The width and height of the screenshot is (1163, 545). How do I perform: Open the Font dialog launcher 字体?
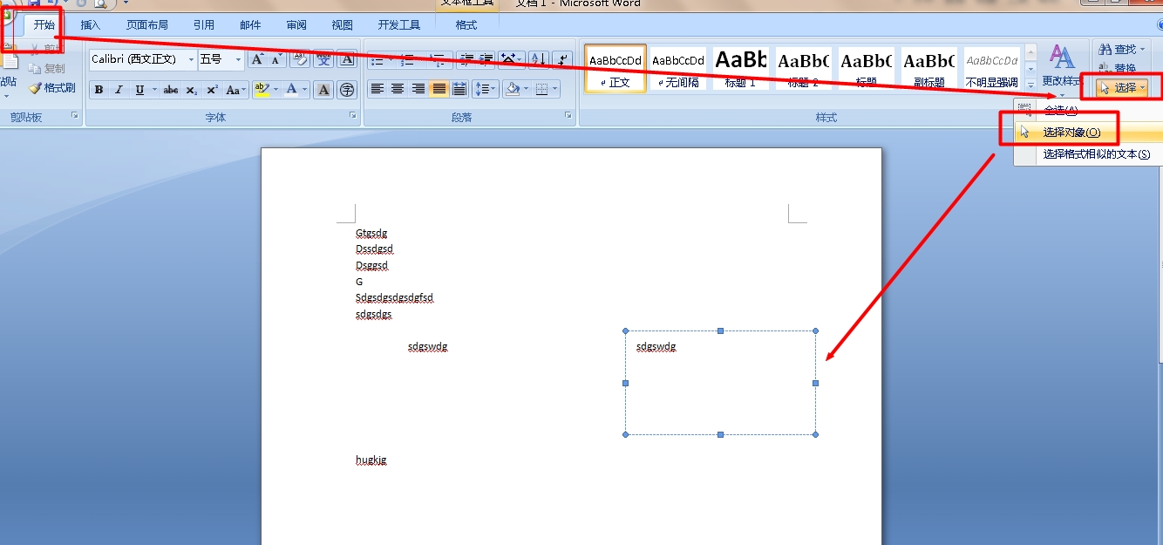click(x=353, y=115)
